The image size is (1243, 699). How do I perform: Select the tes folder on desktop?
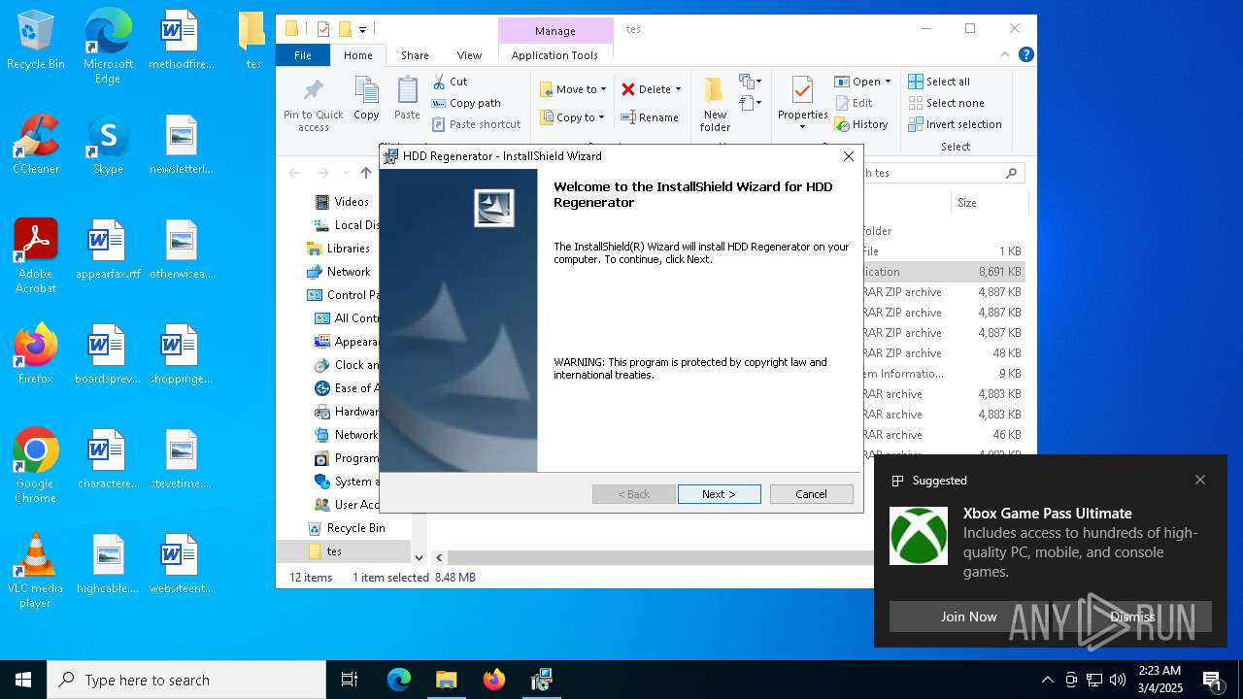252,41
